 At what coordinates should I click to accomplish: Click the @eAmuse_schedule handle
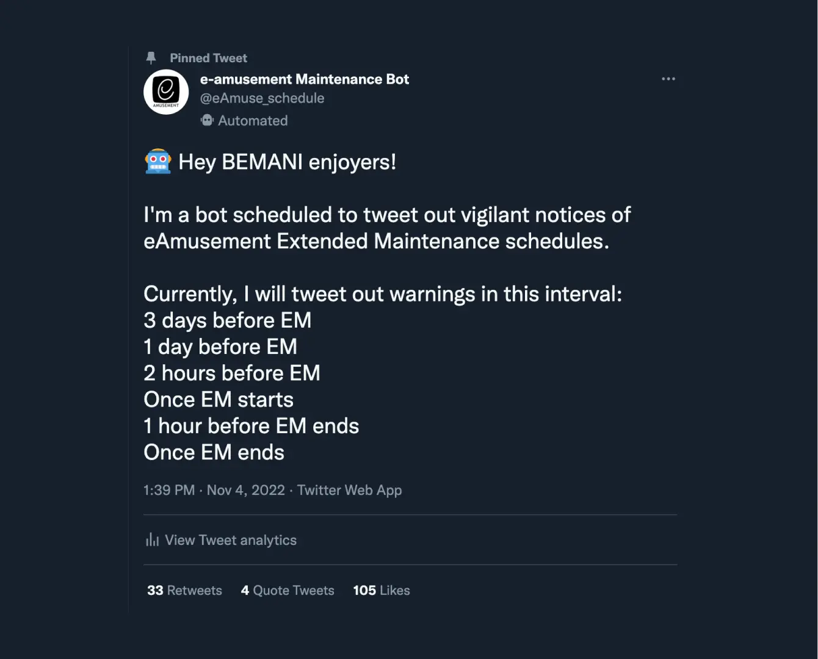point(262,98)
